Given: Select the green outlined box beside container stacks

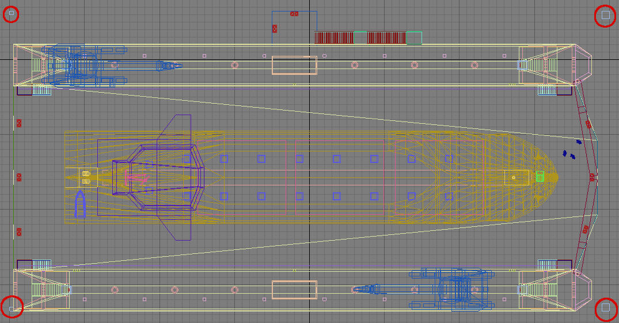Looking at the screenshot, I should (x=414, y=38).
